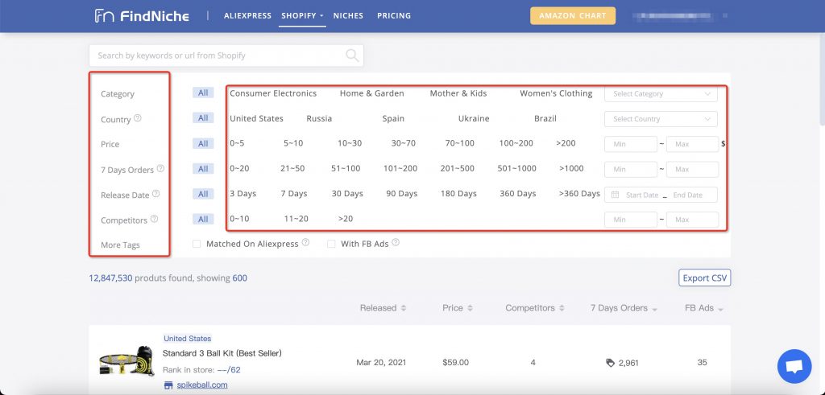825x395 pixels.
Task: Click the With FB Ads help icon
Action: pyautogui.click(x=396, y=243)
